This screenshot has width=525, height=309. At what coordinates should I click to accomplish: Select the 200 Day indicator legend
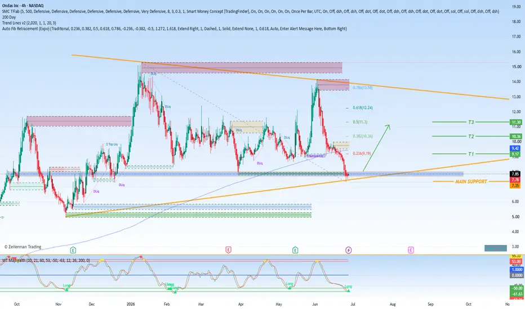pyautogui.click(x=8, y=17)
